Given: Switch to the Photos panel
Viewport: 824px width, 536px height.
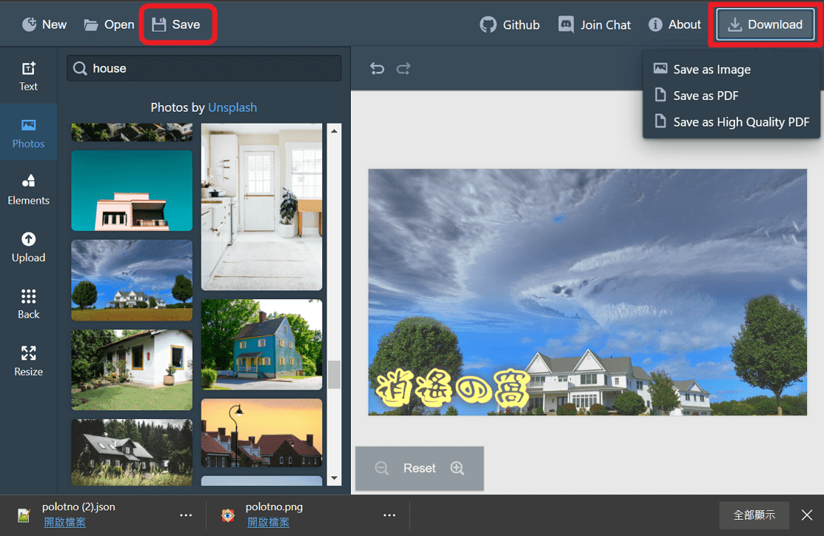Looking at the screenshot, I should pos(29,132).
